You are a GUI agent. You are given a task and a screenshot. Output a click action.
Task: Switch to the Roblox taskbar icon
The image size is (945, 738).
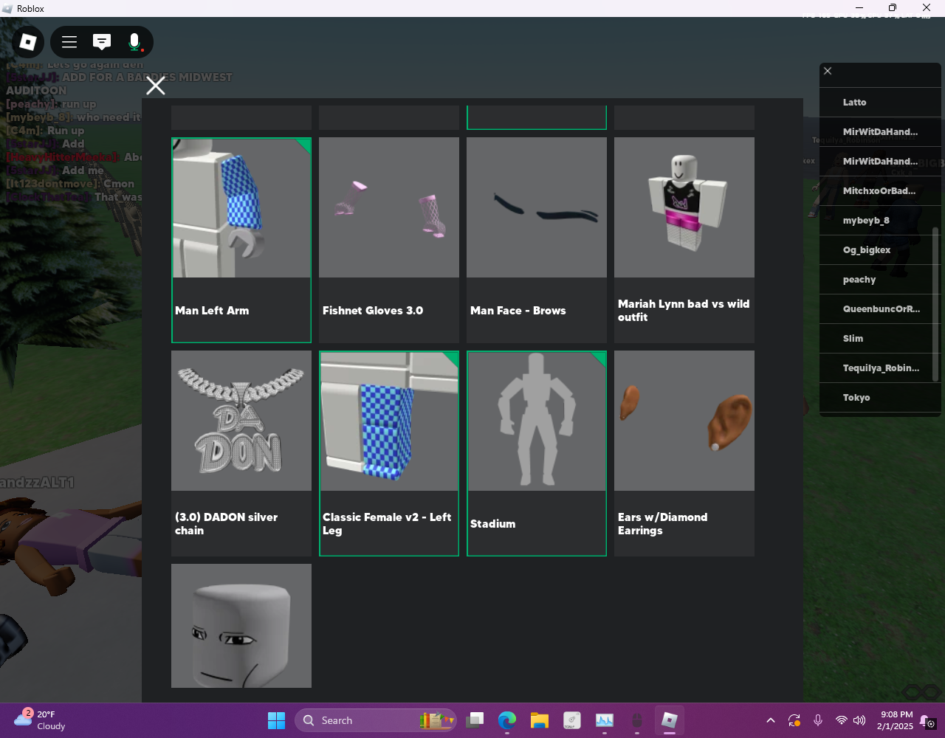670,720
